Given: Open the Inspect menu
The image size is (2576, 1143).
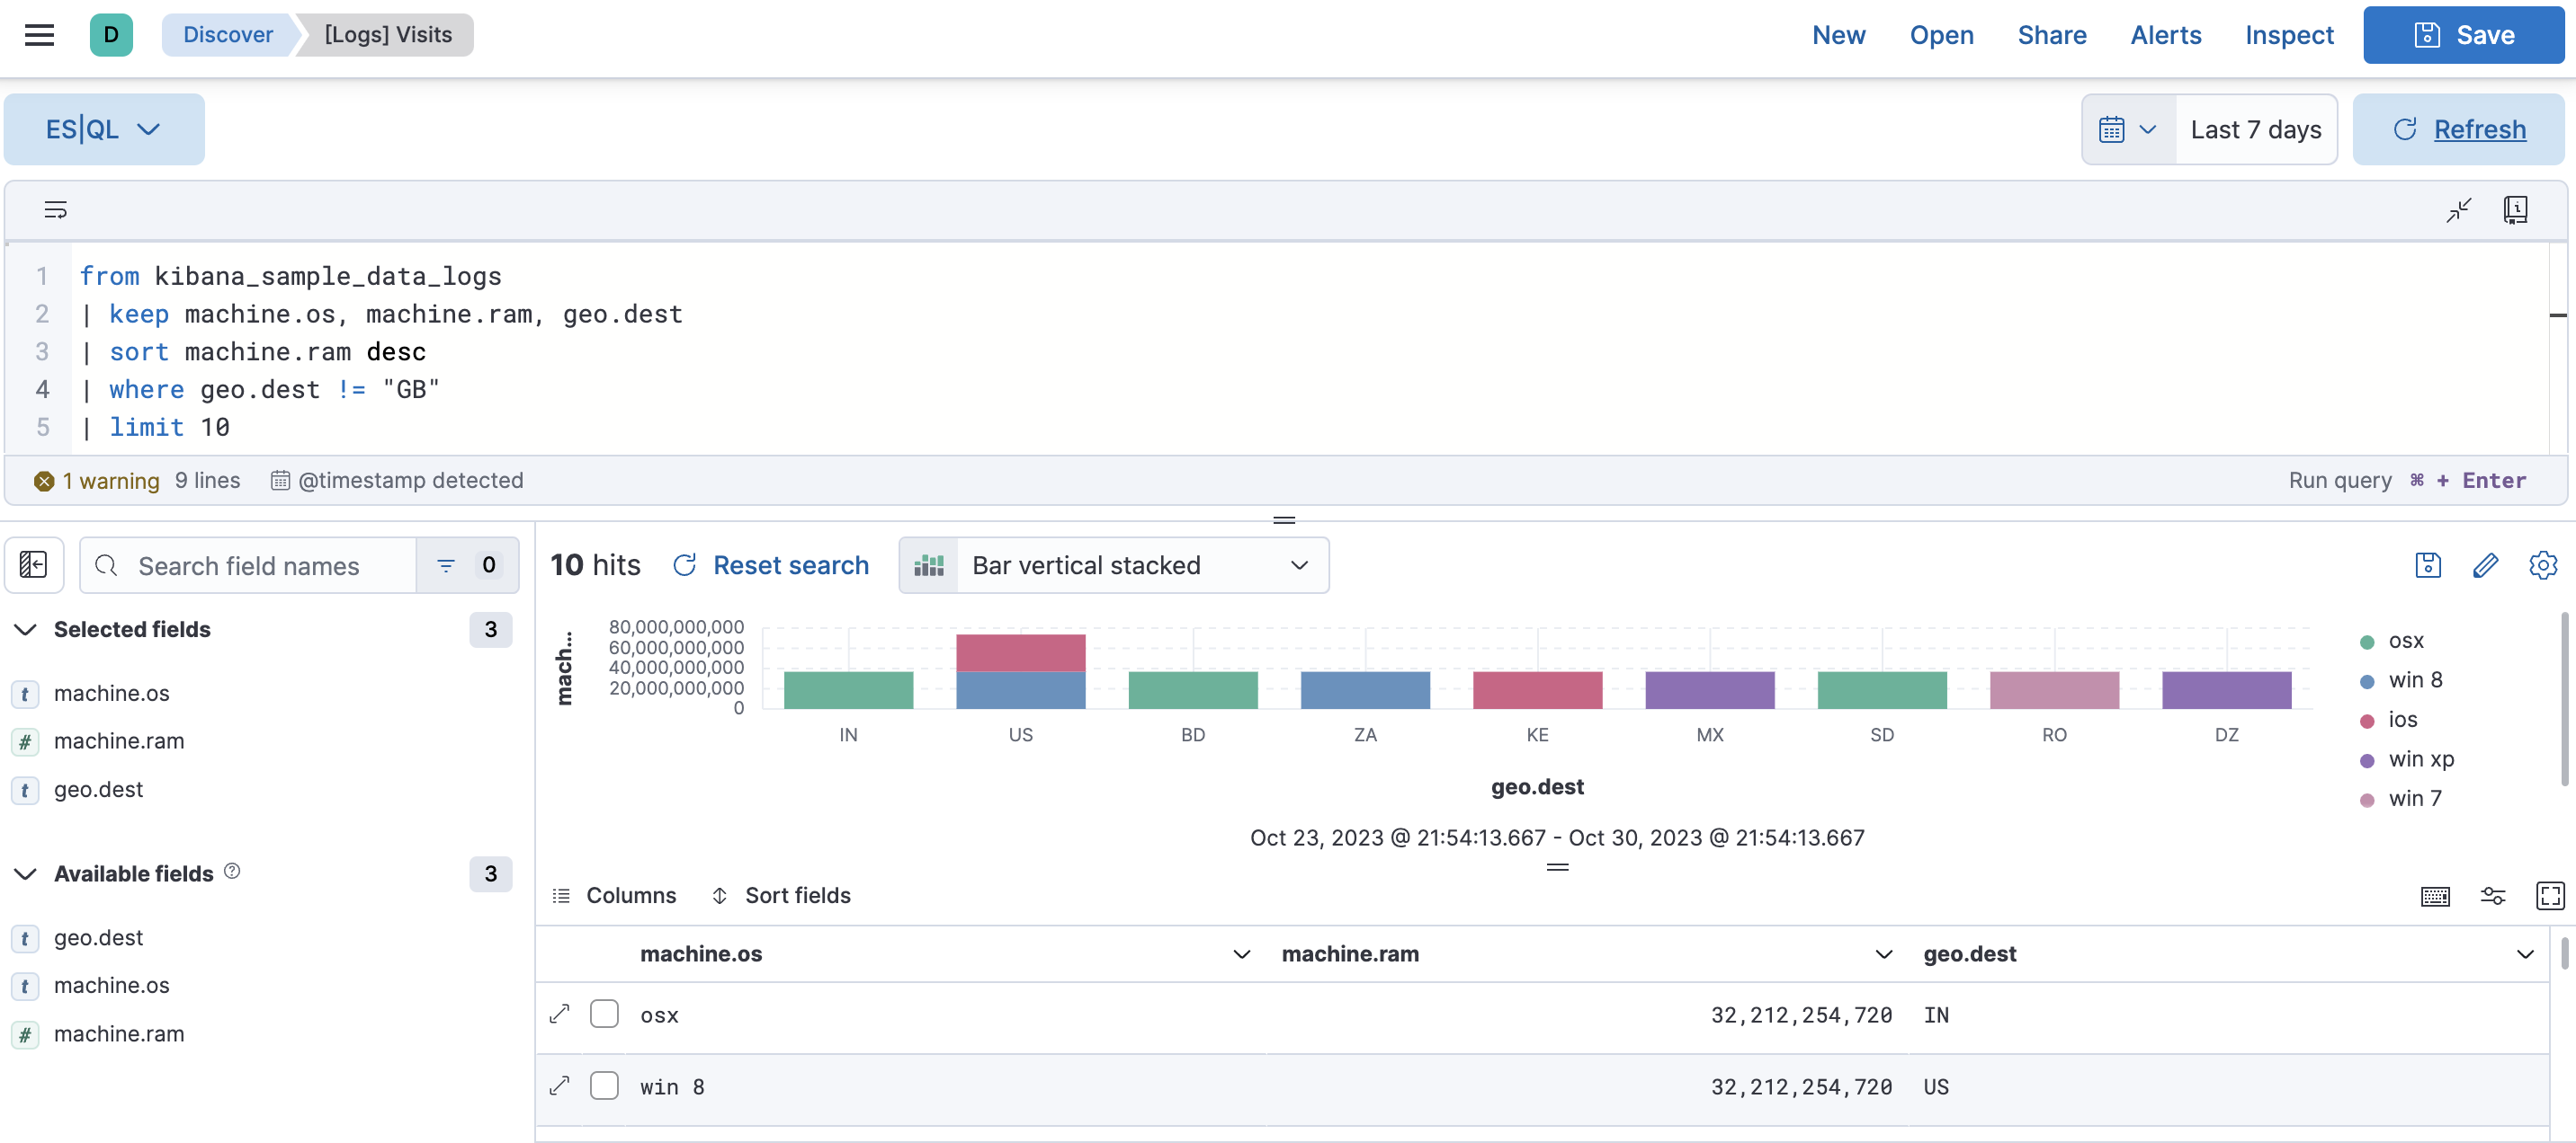Looking at the screenshot, I should (2289, 34).
